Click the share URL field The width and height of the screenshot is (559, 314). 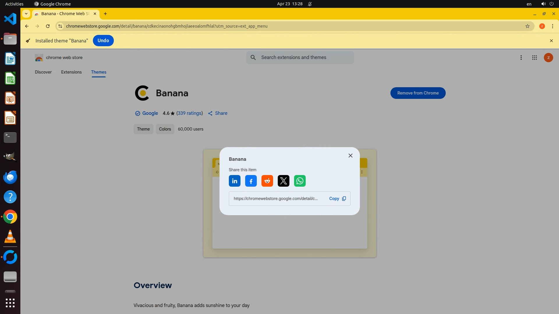[275, 199]
